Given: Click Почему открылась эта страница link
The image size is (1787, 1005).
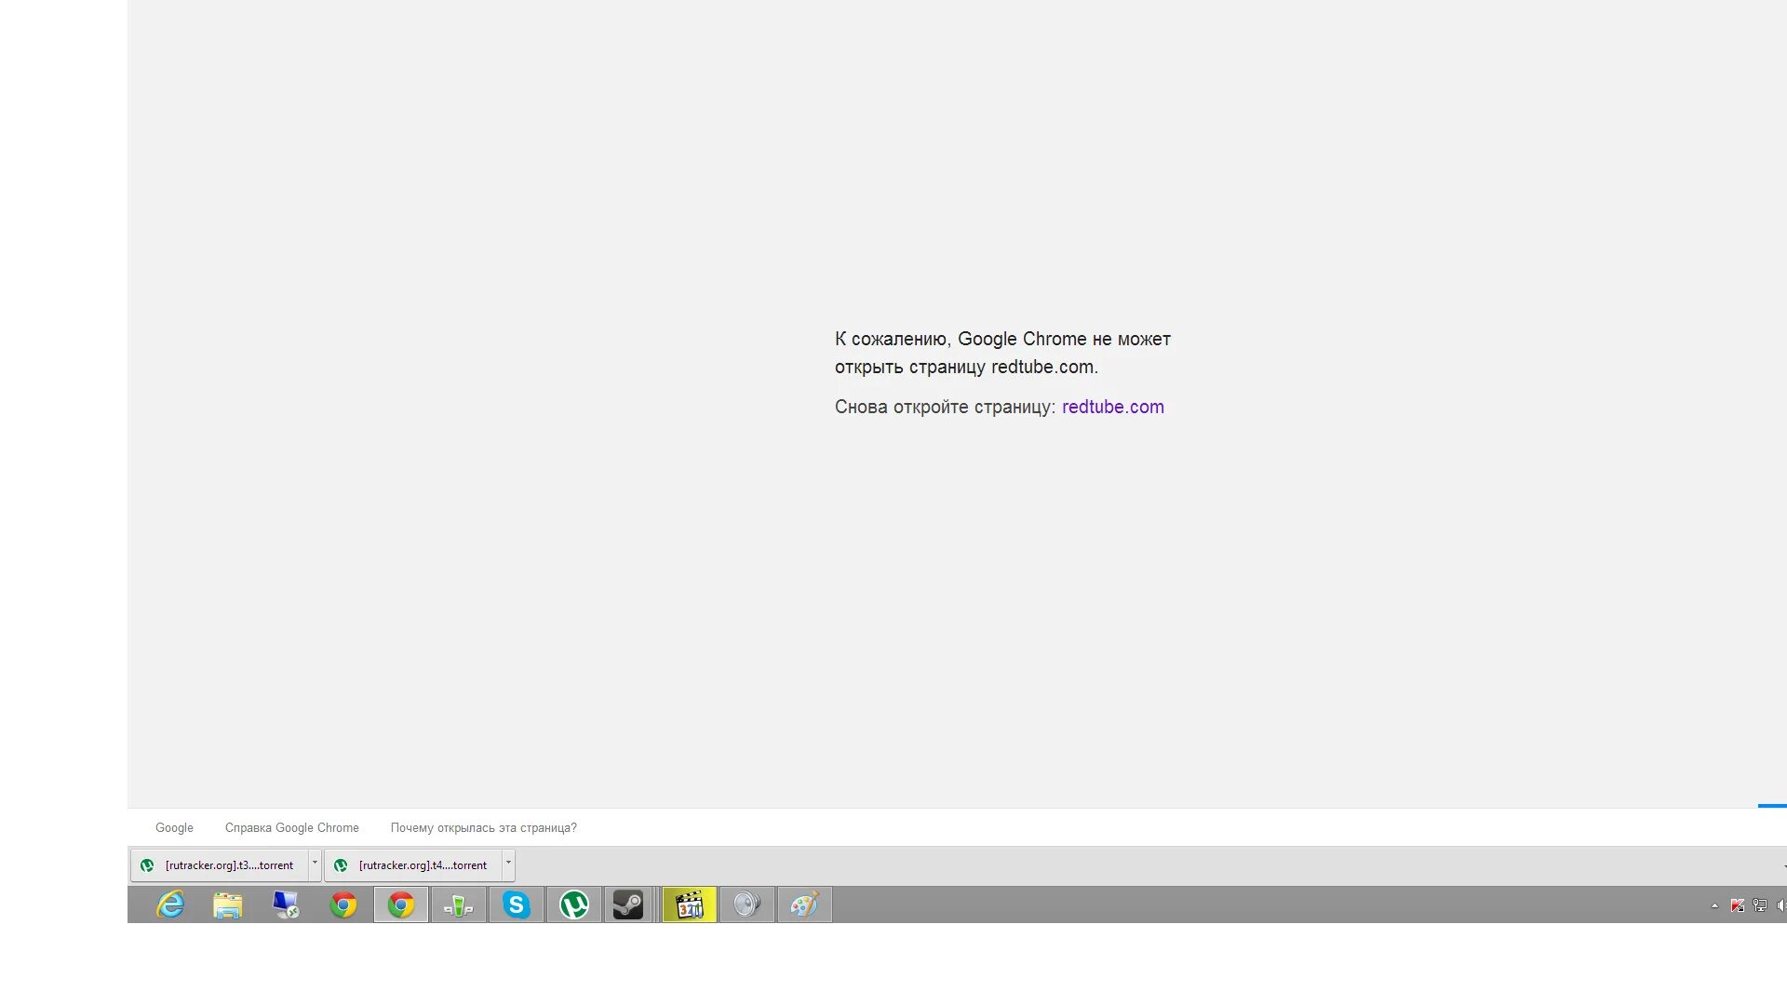Looking at the screenshot, I should point(483,827).
